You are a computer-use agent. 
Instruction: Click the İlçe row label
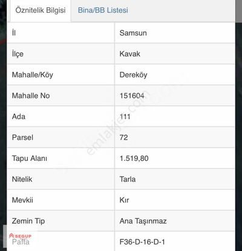point(18,54)
